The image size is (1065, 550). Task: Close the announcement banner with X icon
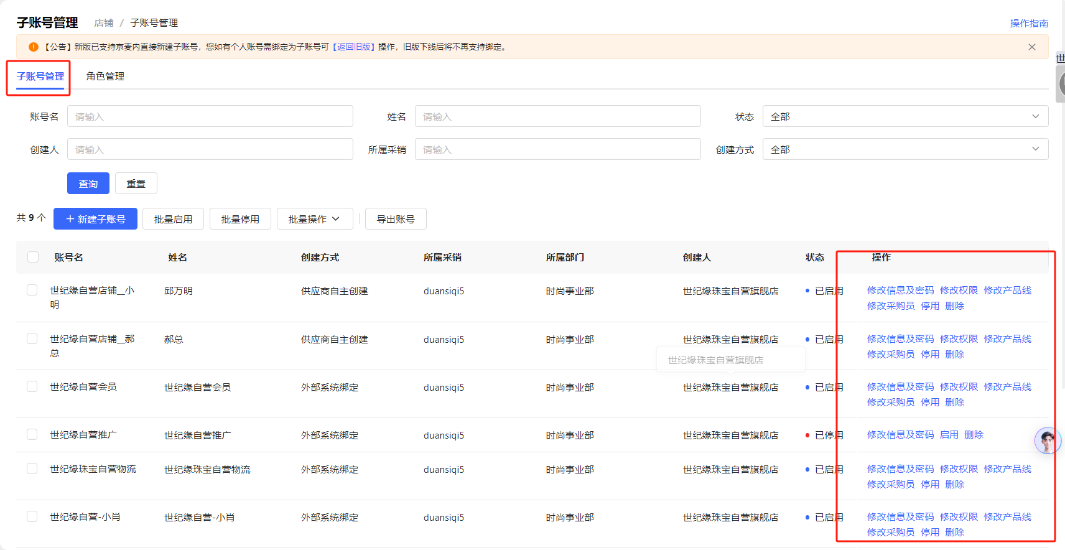(1031, 47)
